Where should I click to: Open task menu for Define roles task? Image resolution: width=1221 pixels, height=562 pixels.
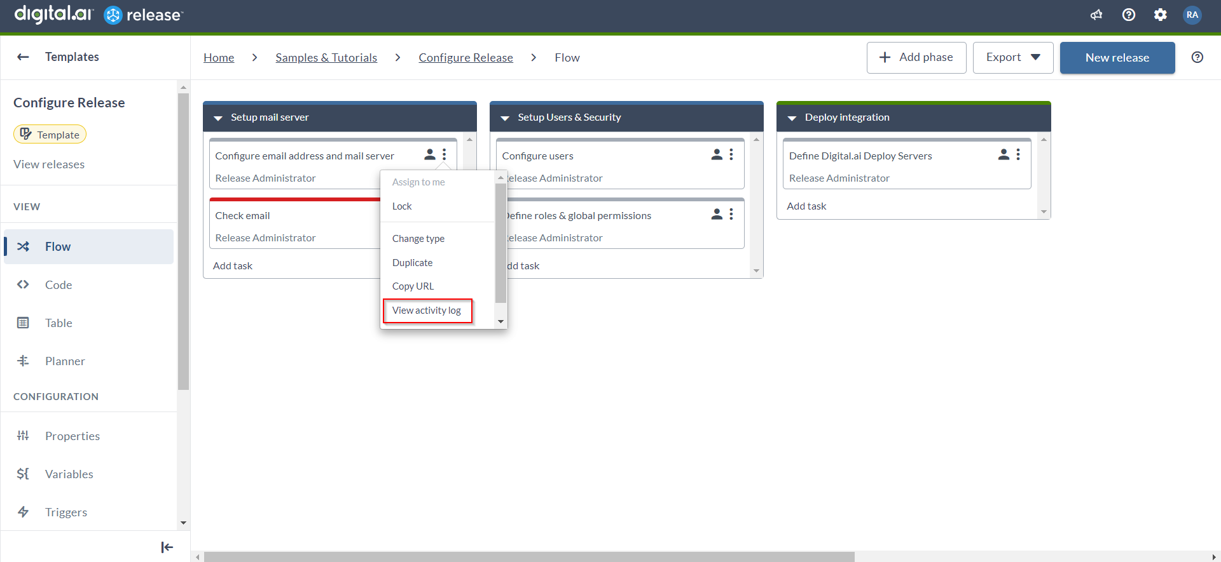pyautogui.click(x=731, y=214)
